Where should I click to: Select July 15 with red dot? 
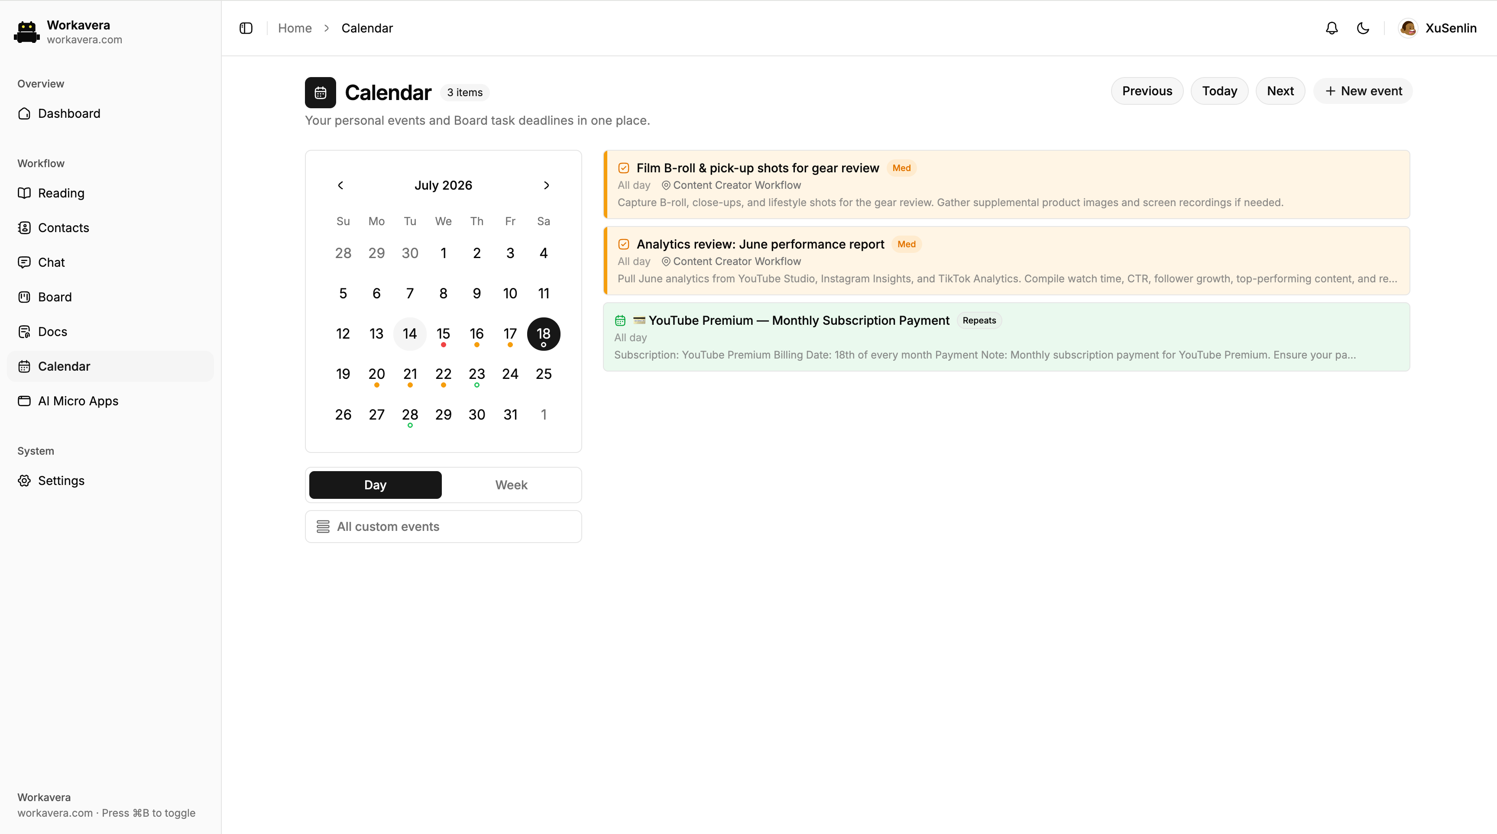[444, 334]
